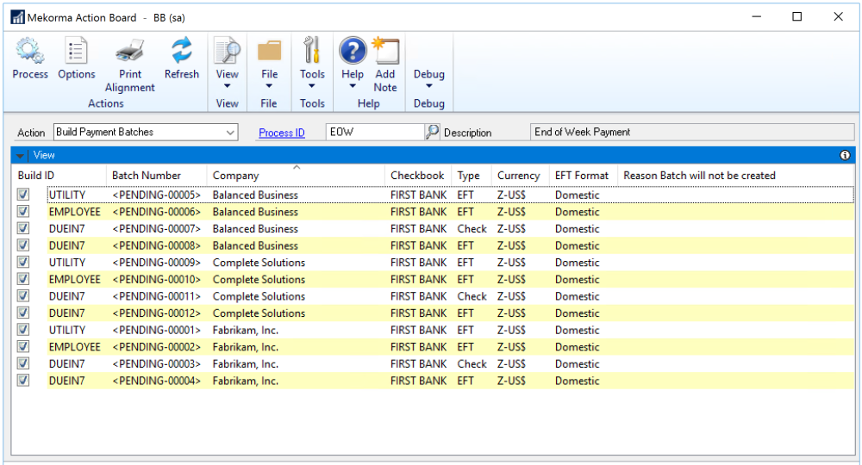Click the Add Note icon

(x=385, y=53)
